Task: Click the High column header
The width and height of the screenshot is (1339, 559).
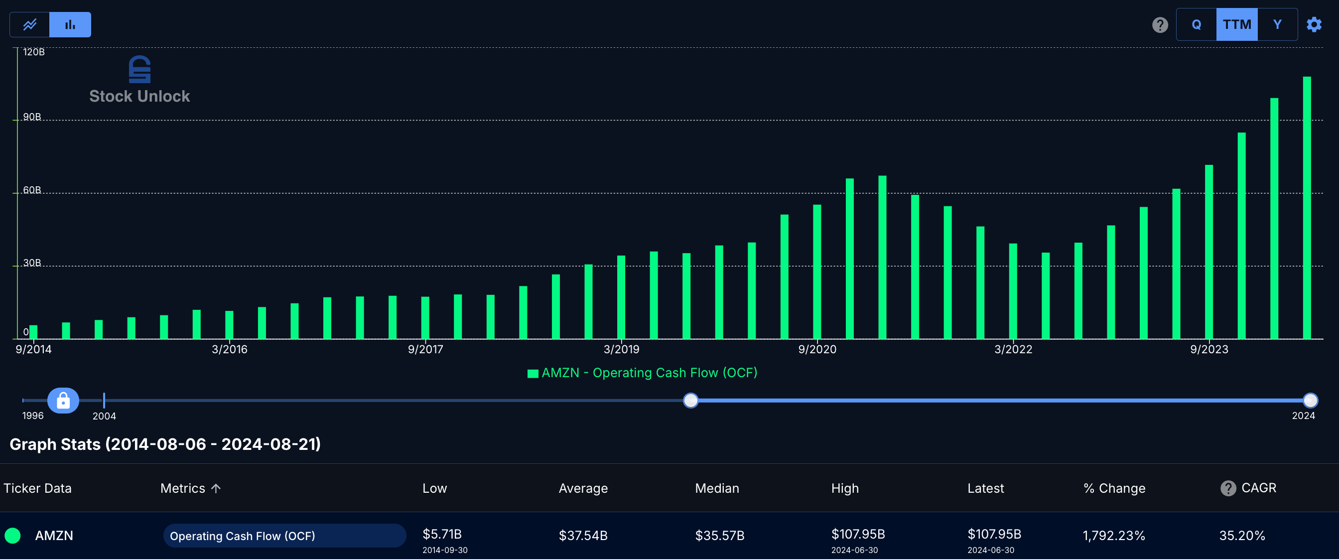Action: [845, 488]
